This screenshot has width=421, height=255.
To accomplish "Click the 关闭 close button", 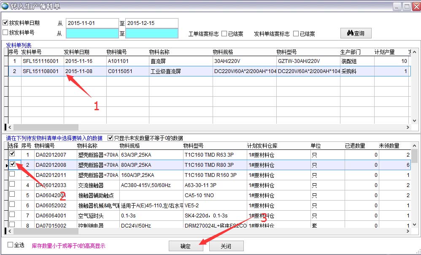I will coord(226,246).
